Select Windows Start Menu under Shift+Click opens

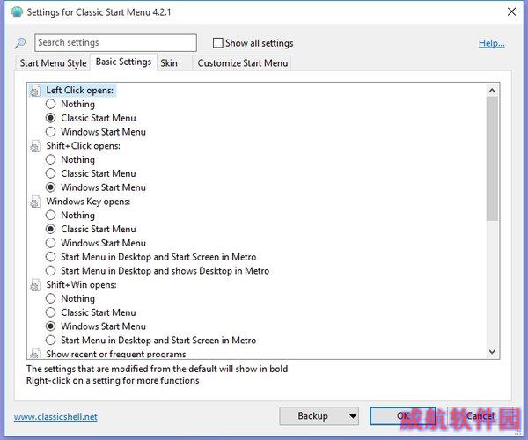coord(50,187)
